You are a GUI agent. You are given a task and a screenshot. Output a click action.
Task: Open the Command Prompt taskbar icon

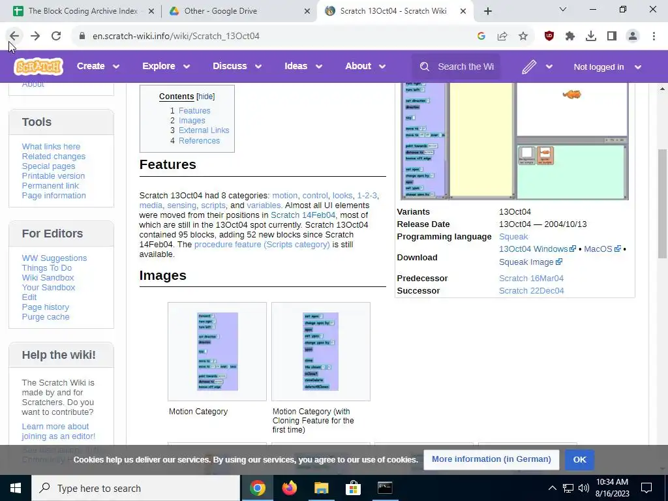pos(385,488)
